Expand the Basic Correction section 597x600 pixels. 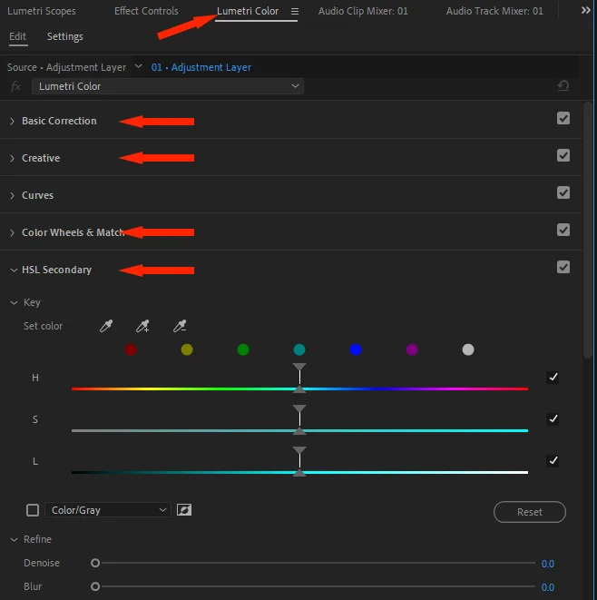[12, 122]
